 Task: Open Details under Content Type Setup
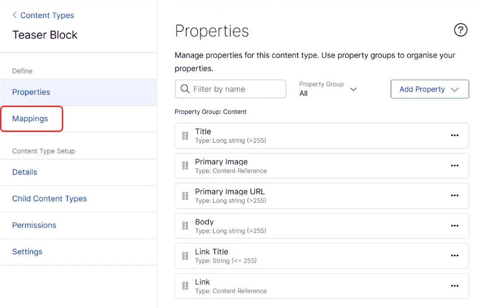point(25,172)
